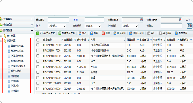
Task: Click the 删除 delete icon
Action: pyautogui.click(x=103, y=33)
